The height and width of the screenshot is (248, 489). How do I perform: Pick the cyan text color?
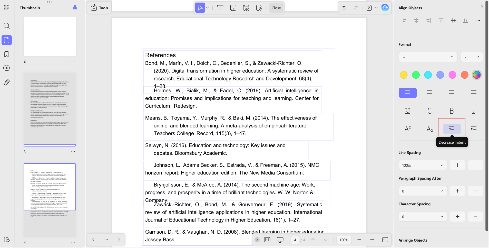pos(428,75)
